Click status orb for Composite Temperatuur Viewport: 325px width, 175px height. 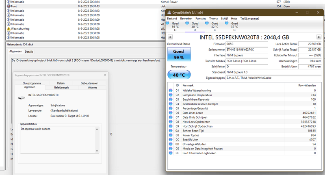[171, 95]
